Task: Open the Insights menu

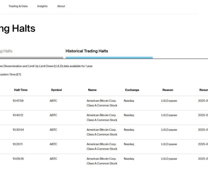Action: point(42,6)
